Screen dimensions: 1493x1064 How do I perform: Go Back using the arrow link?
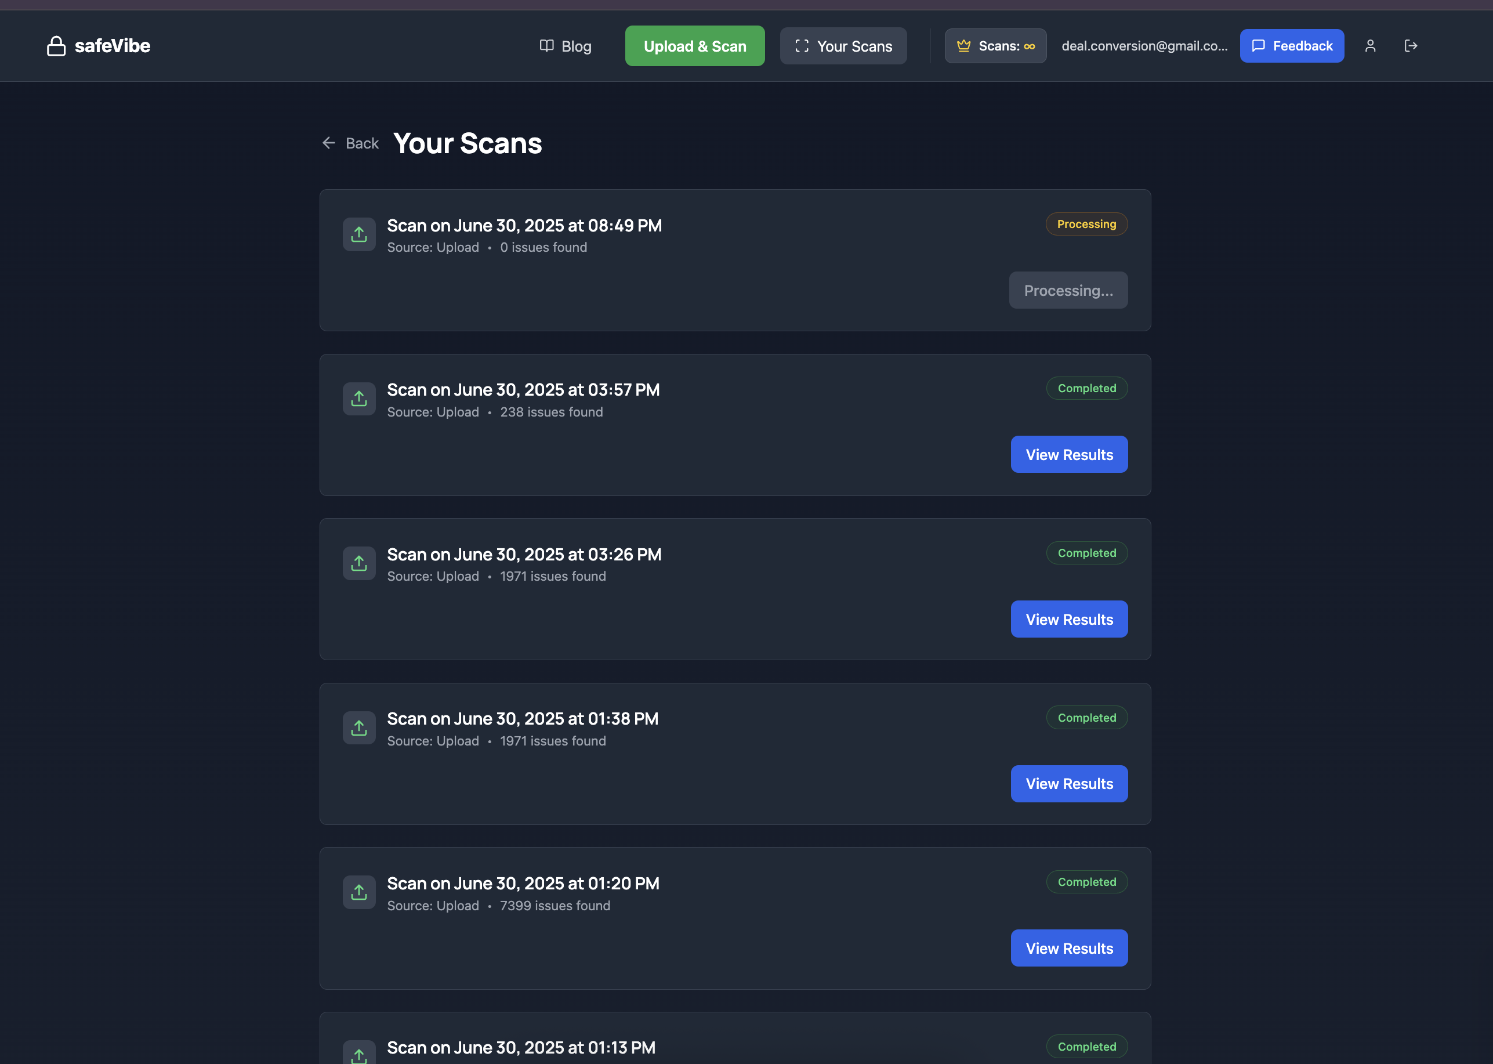[350, 143]
